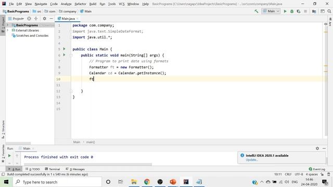This screenshot has height=187, width=333.
Task: Open the Refactor menu
Action: click(x=80, y=4)
